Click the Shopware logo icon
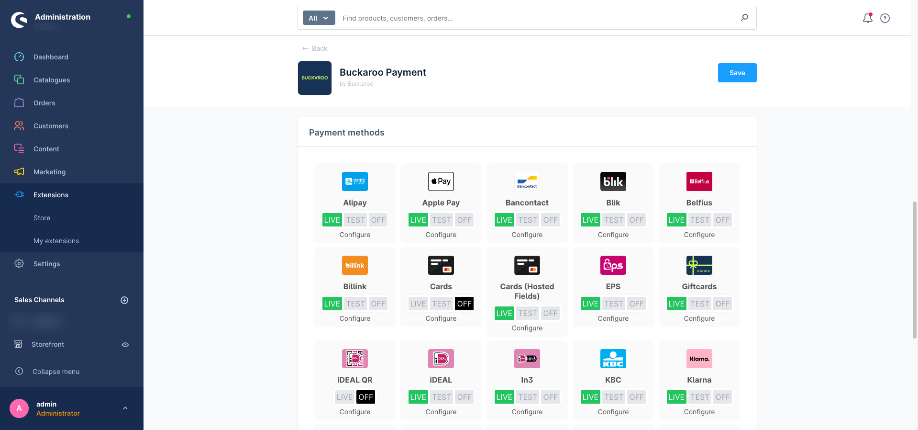Screen dimensions: 918x430 point(20,20)
